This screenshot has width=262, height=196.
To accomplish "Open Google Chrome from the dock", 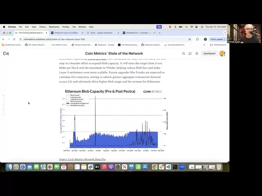I will (155, 167).
